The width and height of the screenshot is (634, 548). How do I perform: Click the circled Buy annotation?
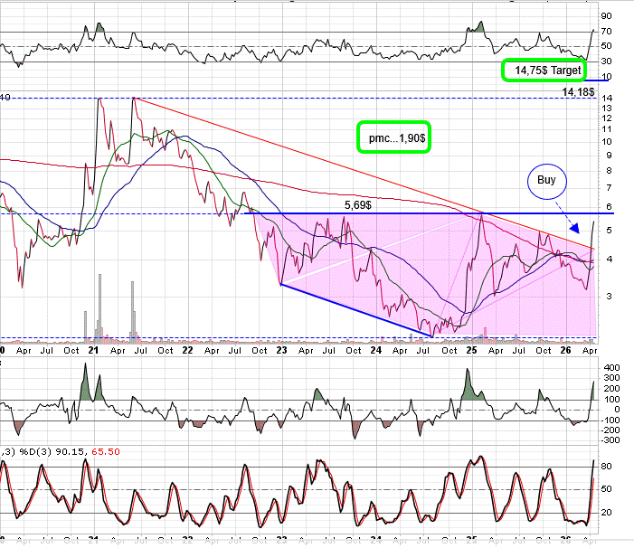(546, 181)
